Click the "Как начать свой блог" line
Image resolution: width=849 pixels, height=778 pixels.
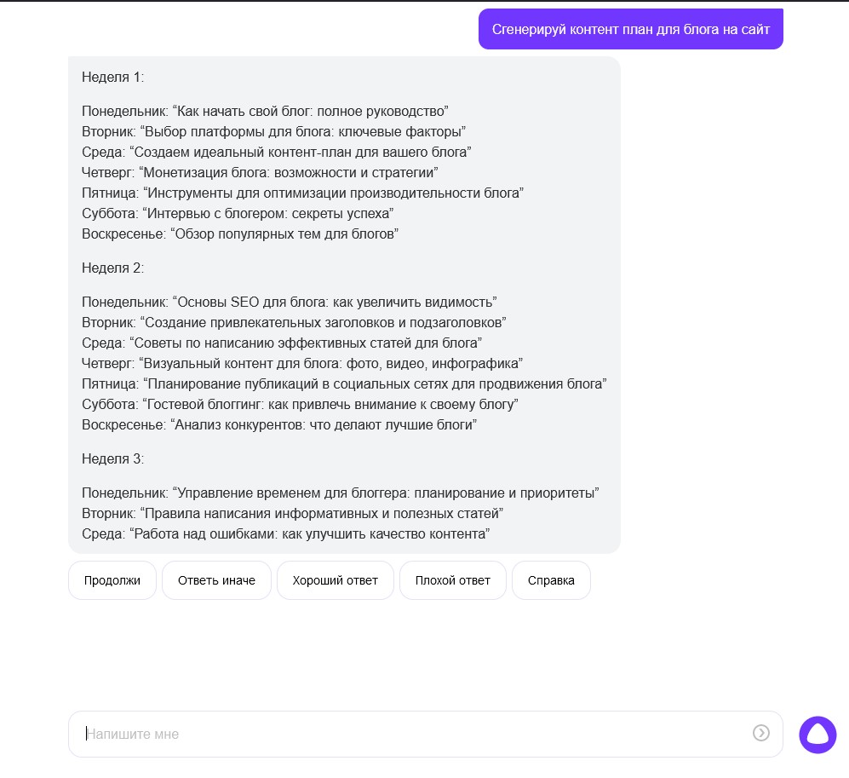click(265, 112)
